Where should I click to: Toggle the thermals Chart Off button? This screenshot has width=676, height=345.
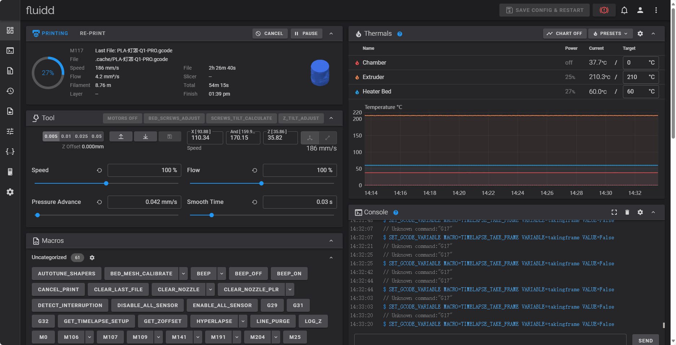(x=564, y=34)
